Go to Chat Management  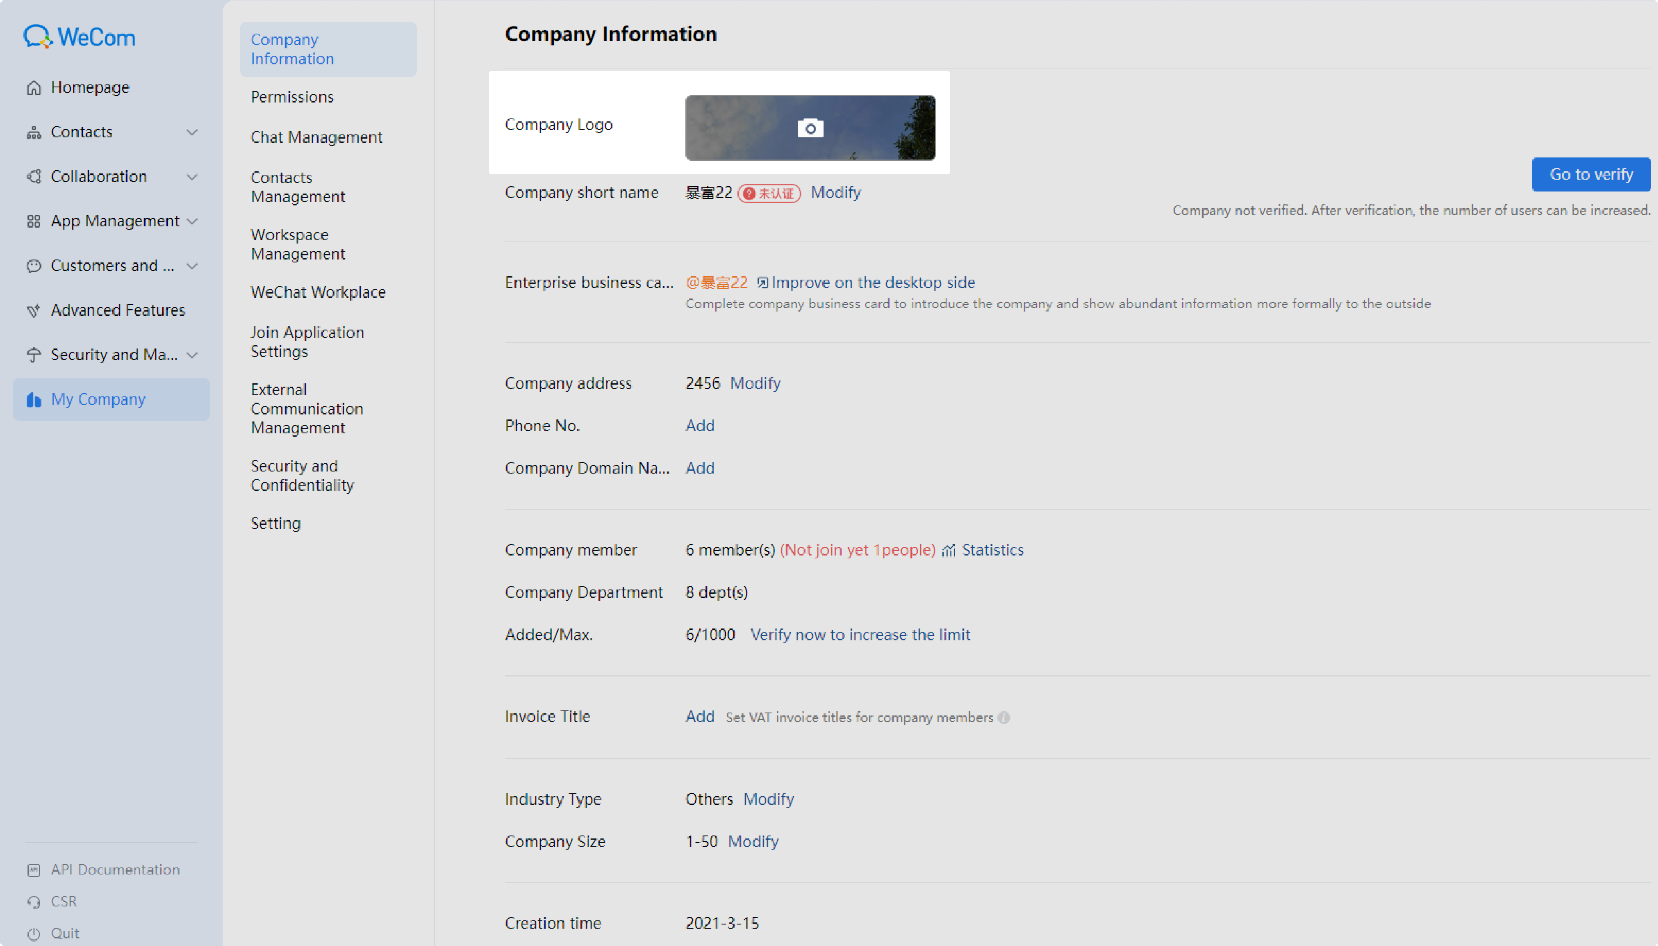click(317, 137)
